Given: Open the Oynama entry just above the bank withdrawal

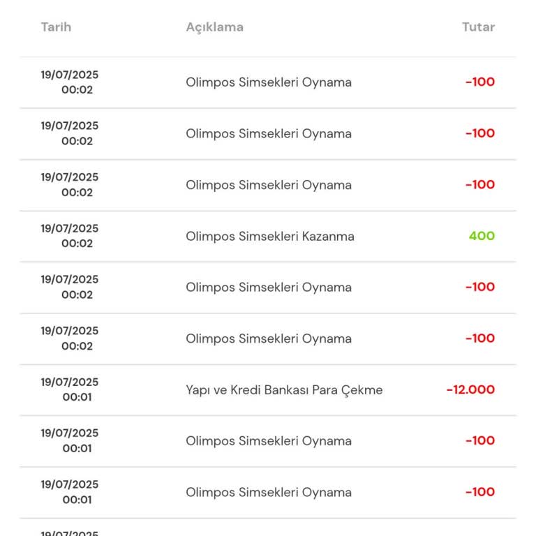Looking at the screenshot, I should pos(268,338).
